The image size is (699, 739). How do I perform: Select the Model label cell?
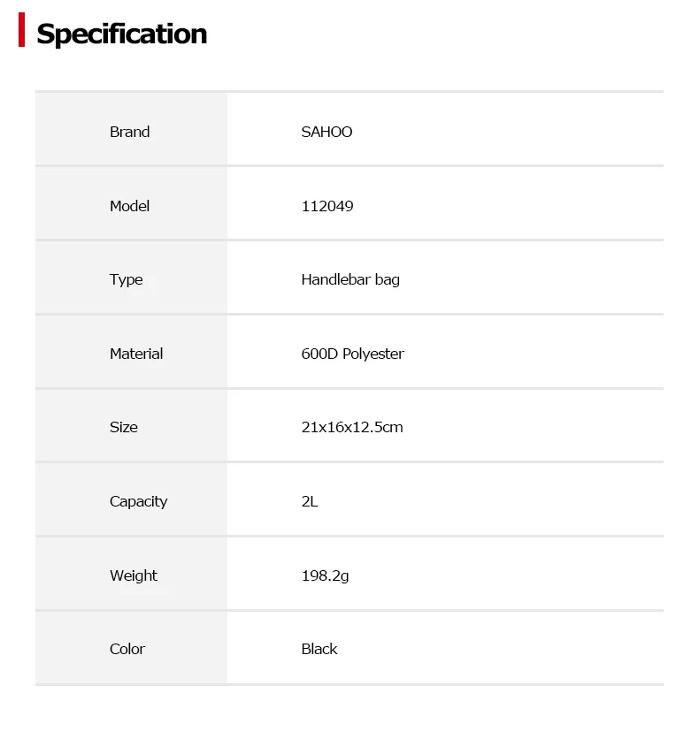131,203
